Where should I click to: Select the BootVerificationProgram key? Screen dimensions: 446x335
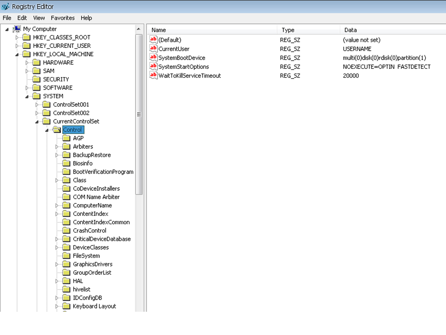103,172
